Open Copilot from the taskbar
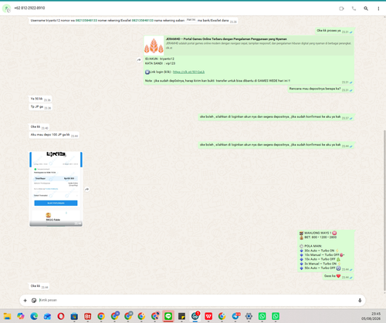Image resolution: width=386 pixels, height=323 pixels. tap(21, 316)
